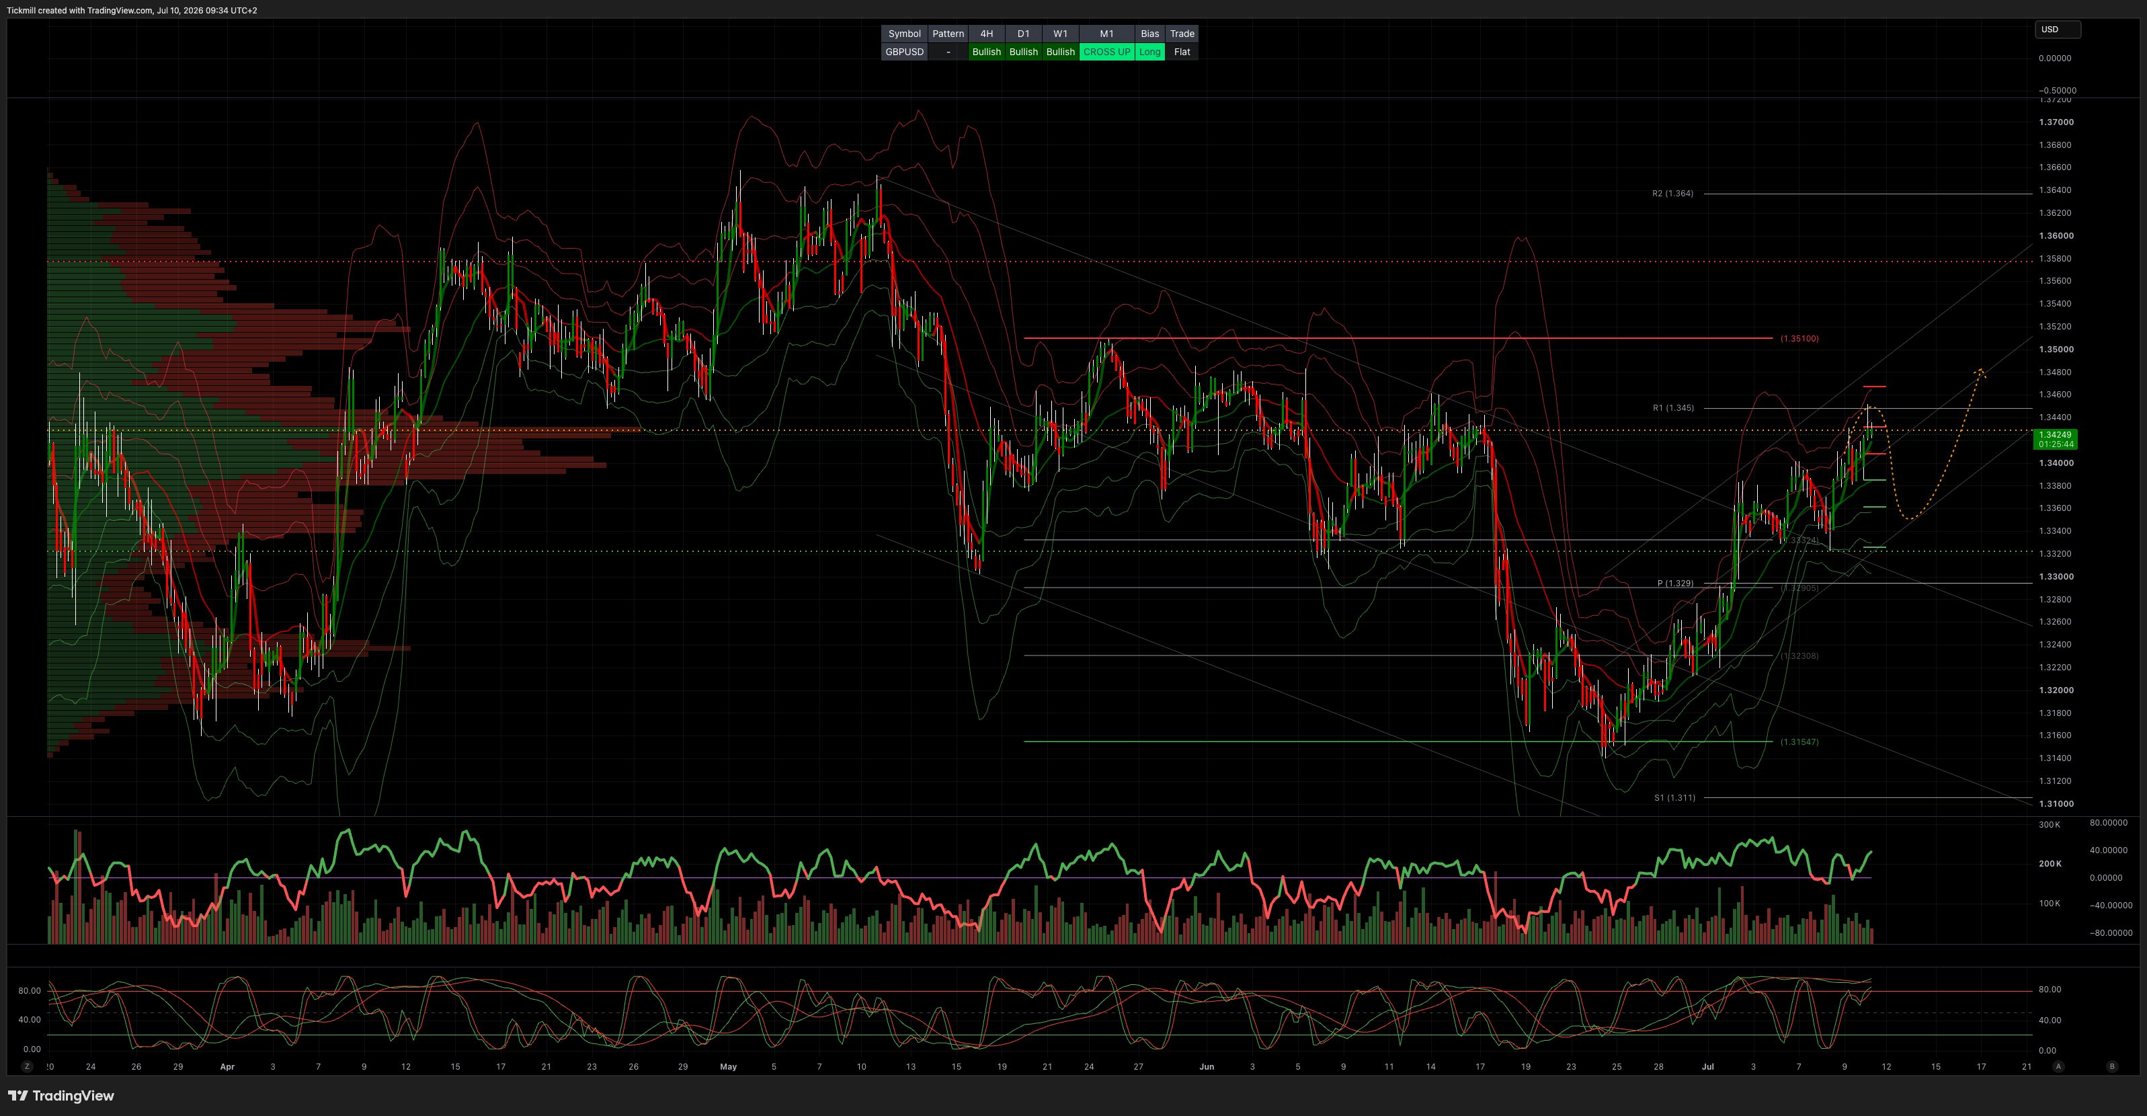Viewport: 2147px width, 1116px height.
Task: Select the 4H Bullish cell
Action: (x=986, y=52)
